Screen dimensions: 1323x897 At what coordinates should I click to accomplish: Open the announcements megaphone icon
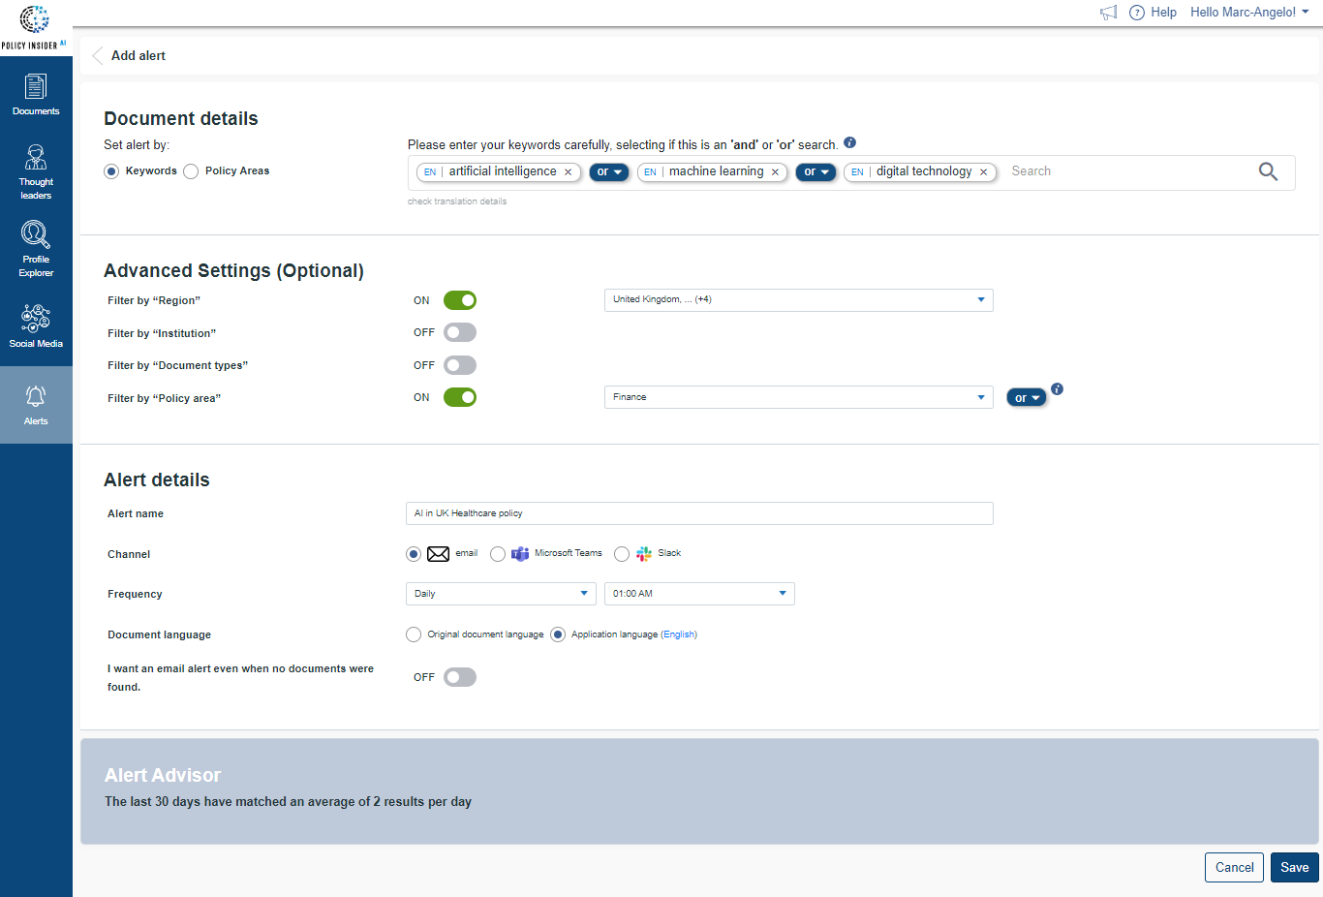1108,12
